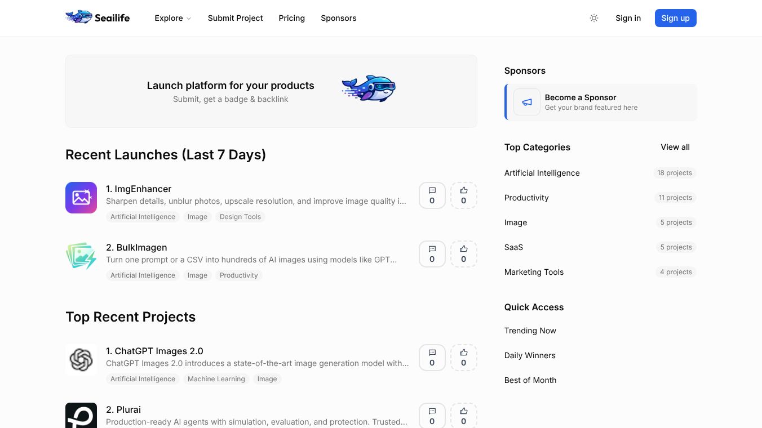Screen dimensions: 762x428
Task: Upvote BulkImagen with the thumbs-up button
Action: tap(464, 254)
